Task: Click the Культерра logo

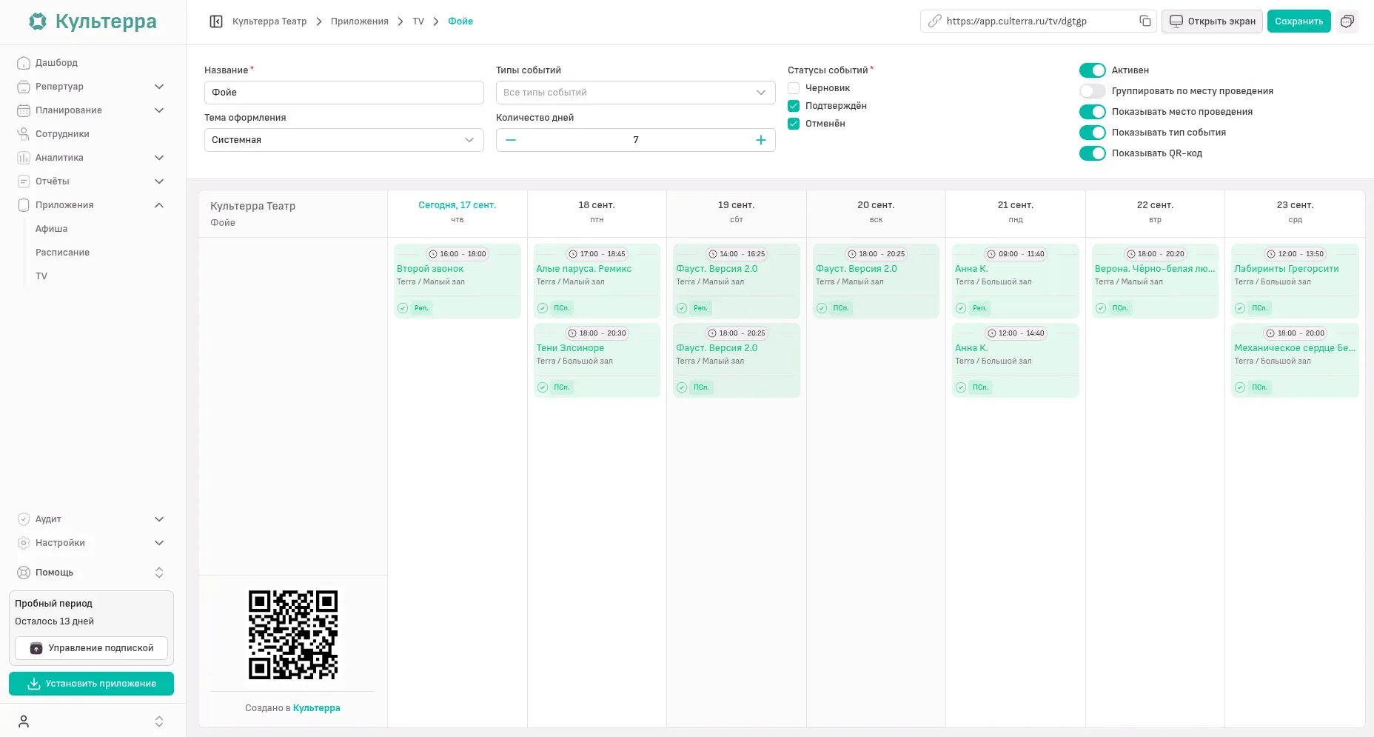Action: tap(93, 21)
